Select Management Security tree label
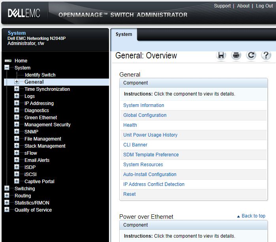This screenshot has height=242, width=276. pos(47,125)
